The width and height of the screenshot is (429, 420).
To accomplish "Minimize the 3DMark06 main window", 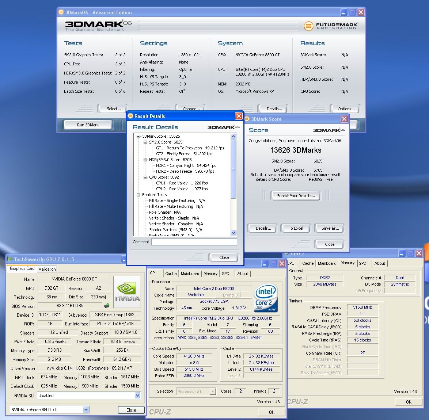I will coord(344,12).
